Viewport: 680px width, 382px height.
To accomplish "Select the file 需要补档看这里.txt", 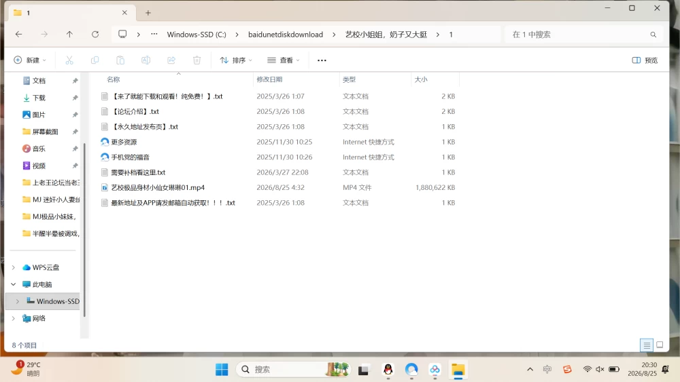I will tap(138, 172).
